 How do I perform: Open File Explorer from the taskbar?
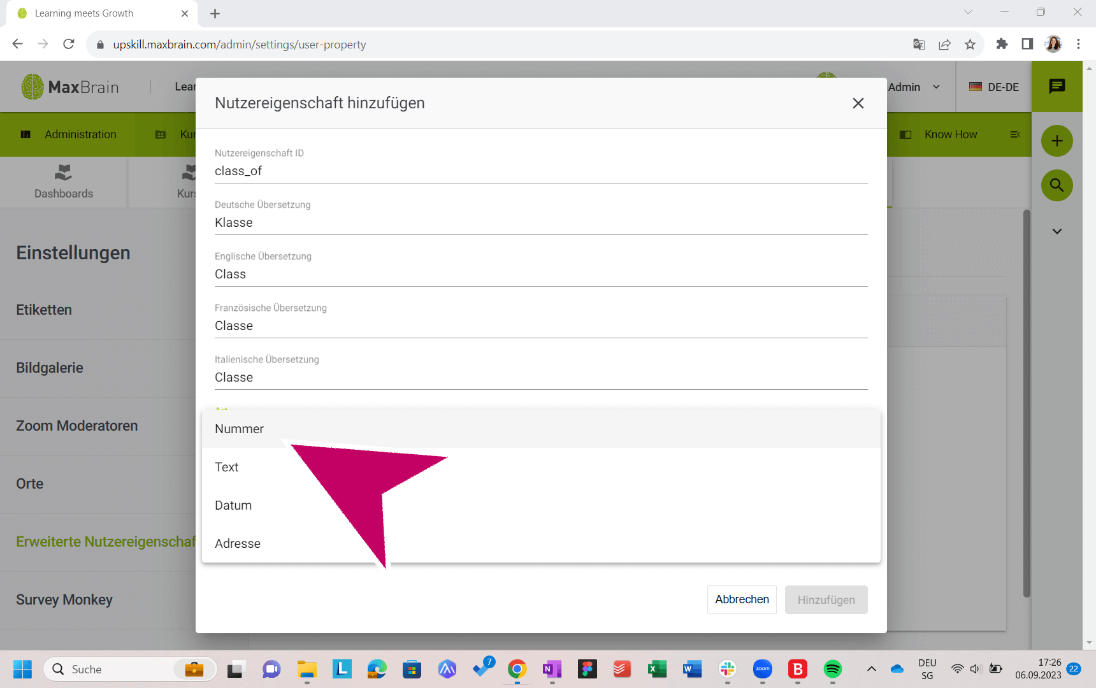pyautogui.click(x=307, y=669)
